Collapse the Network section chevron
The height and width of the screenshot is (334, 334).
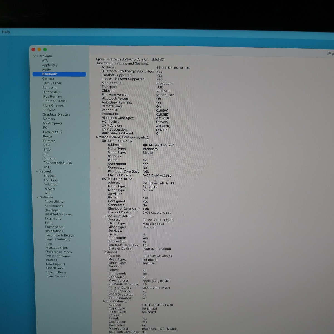[37, 171]
